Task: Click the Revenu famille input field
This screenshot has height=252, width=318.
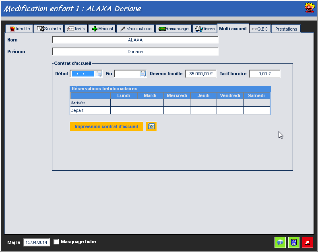Action: coord(200,74)
